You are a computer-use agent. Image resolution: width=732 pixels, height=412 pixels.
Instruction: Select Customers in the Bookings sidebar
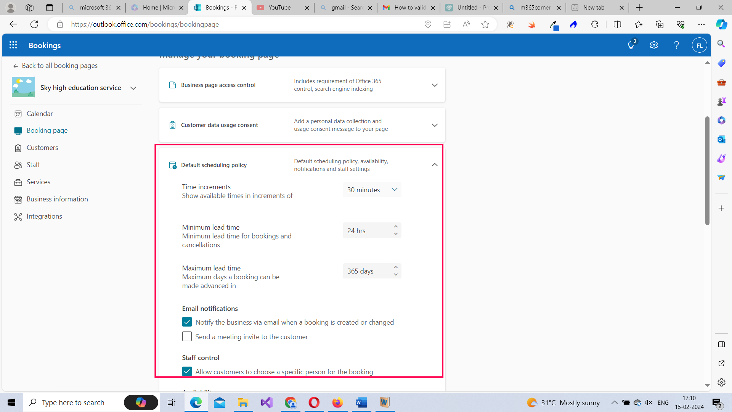coord(42,148)
